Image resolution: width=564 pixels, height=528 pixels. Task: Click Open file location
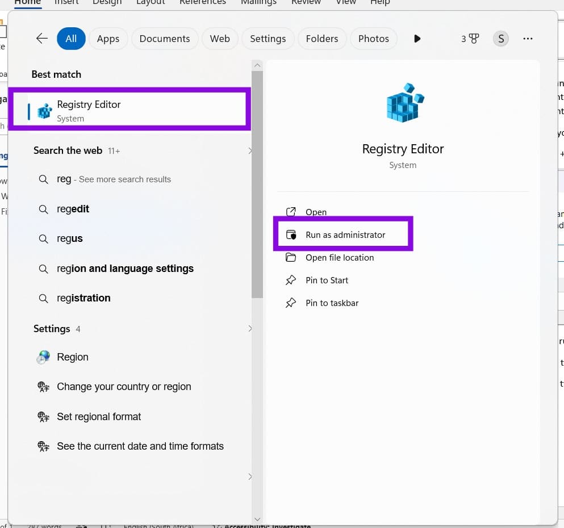[340, 258]
